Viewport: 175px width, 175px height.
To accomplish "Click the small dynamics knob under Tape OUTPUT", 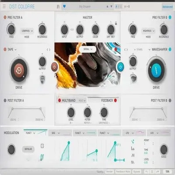I will pyautogui.click(x=42, y=79).
